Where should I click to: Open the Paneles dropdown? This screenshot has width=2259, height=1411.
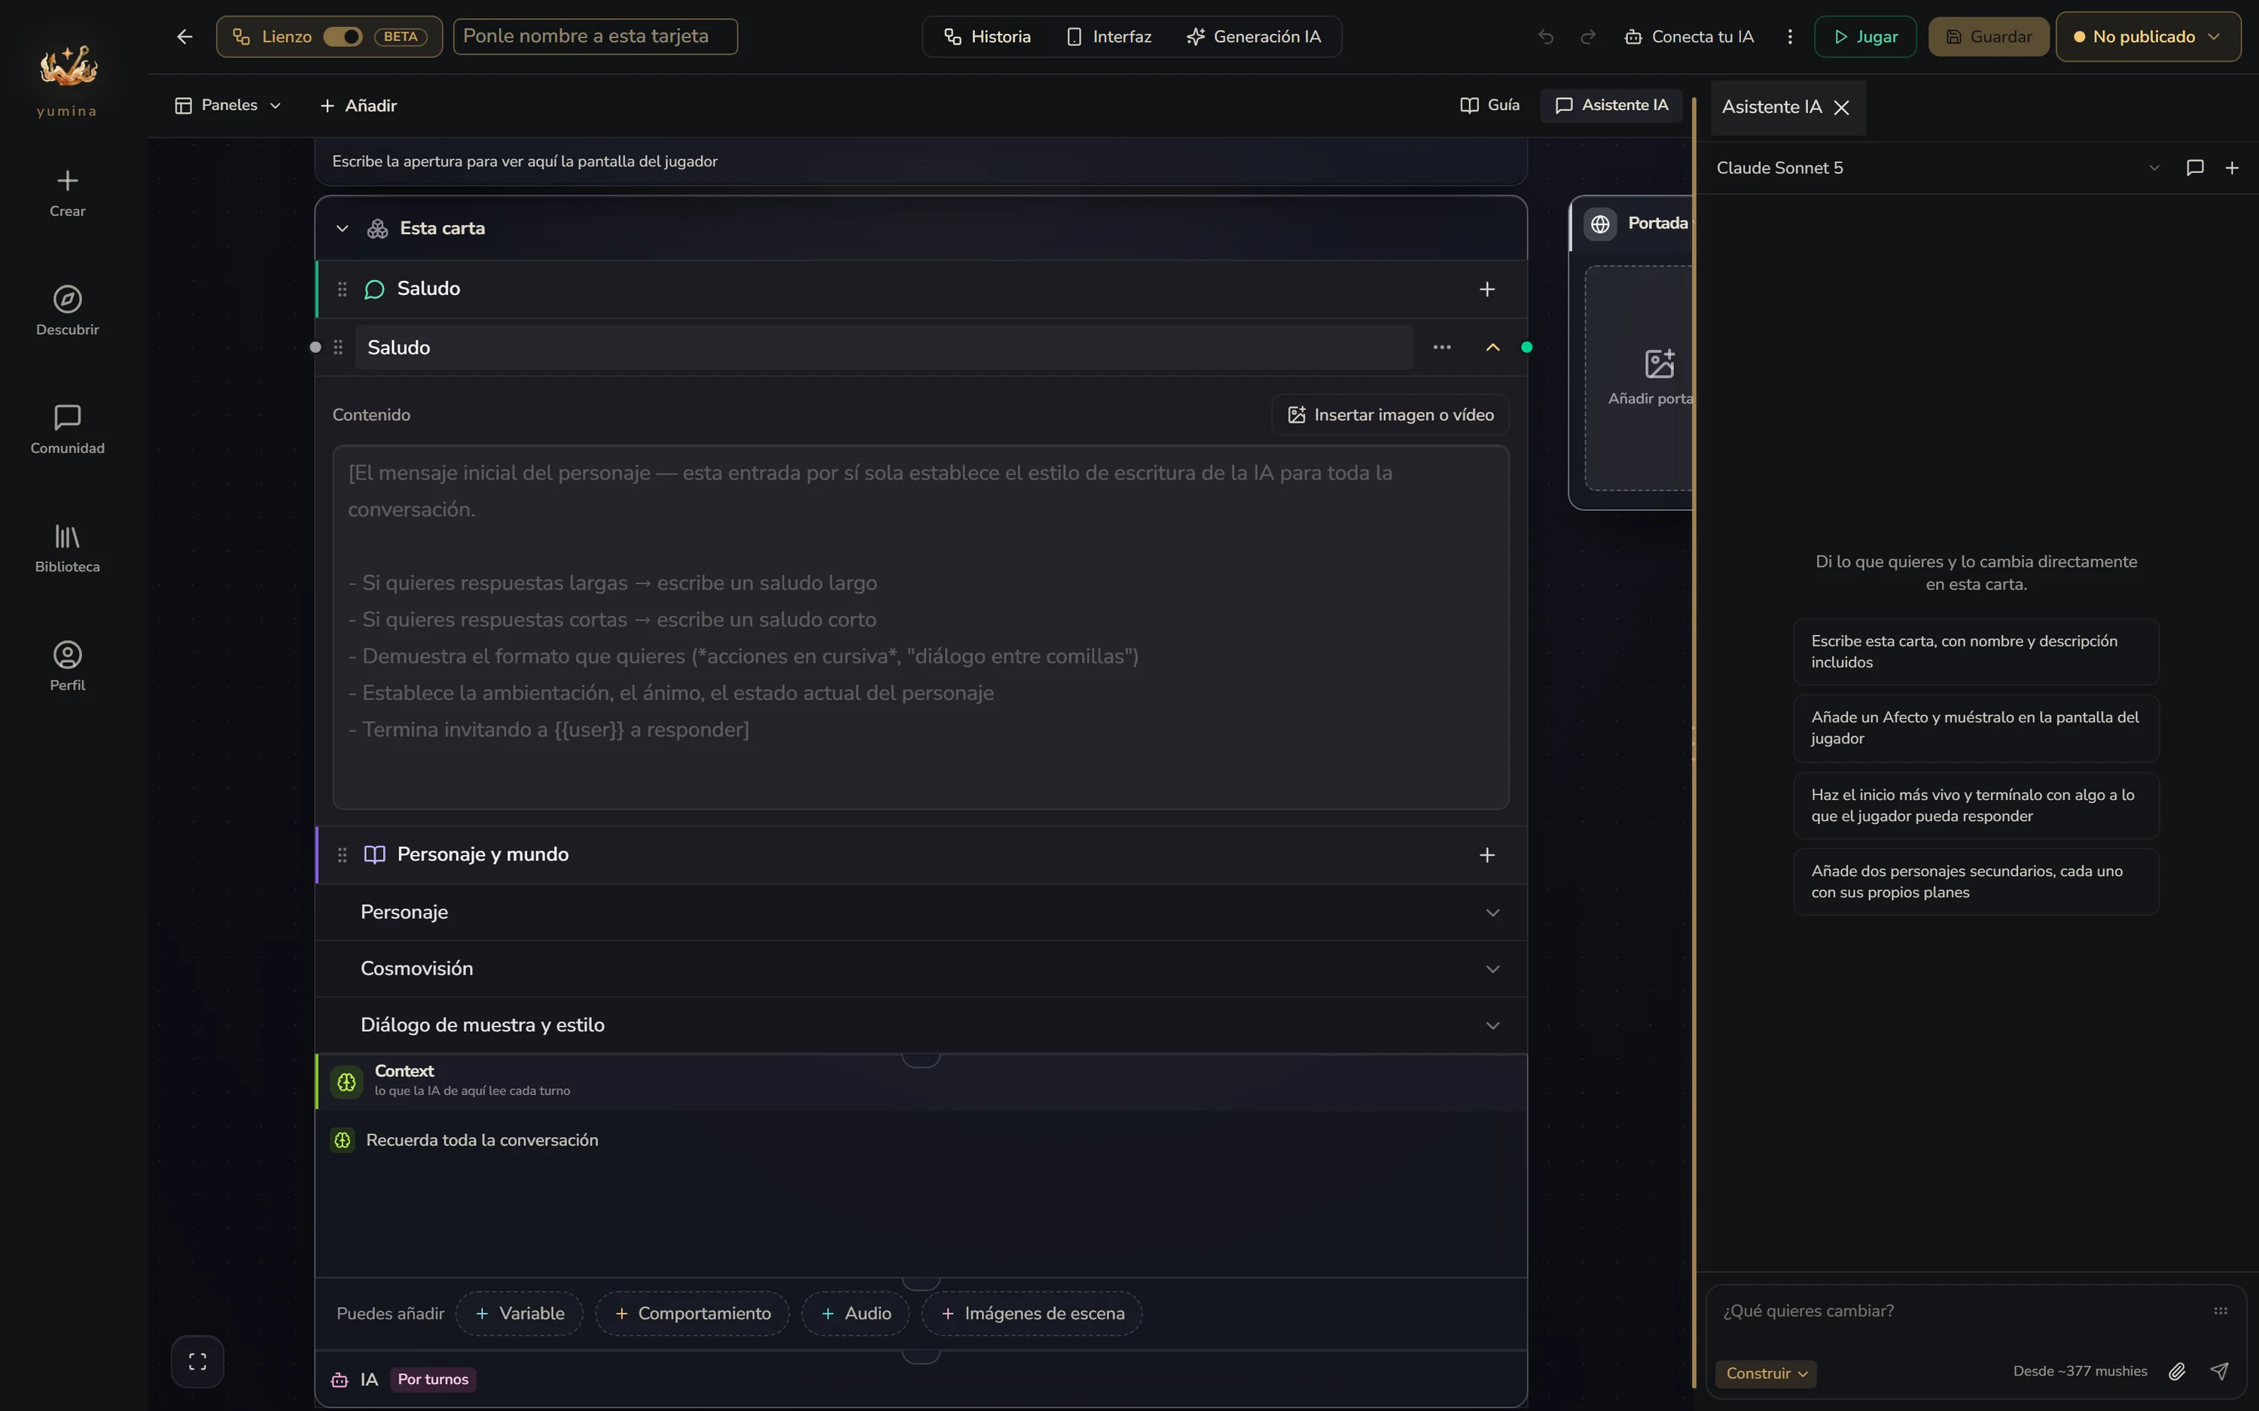227,105
